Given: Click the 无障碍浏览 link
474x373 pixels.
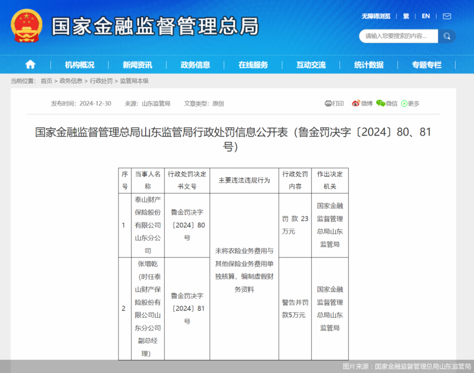Looking at the screenshot, I should pyautogui.click(x=376, y=16).
